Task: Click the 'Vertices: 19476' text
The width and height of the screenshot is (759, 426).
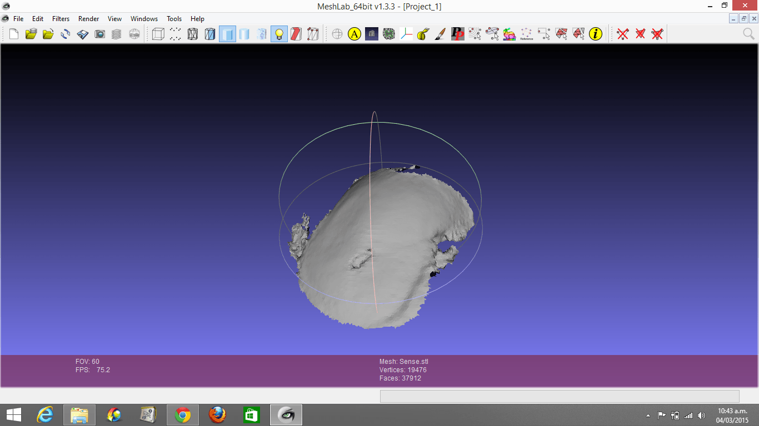Action: (x=403, y=370)
